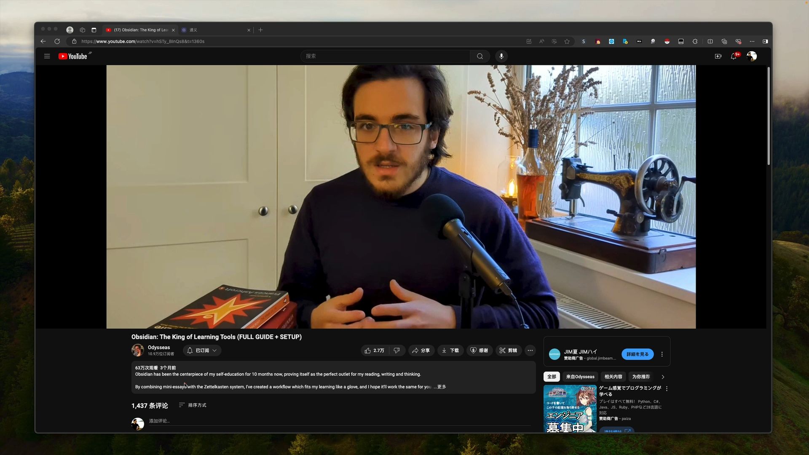Image resolution: width=809 pixels, height=455 pixels.
Task: Open the read aloud icon in address bar
Action: tap(542, 41)
